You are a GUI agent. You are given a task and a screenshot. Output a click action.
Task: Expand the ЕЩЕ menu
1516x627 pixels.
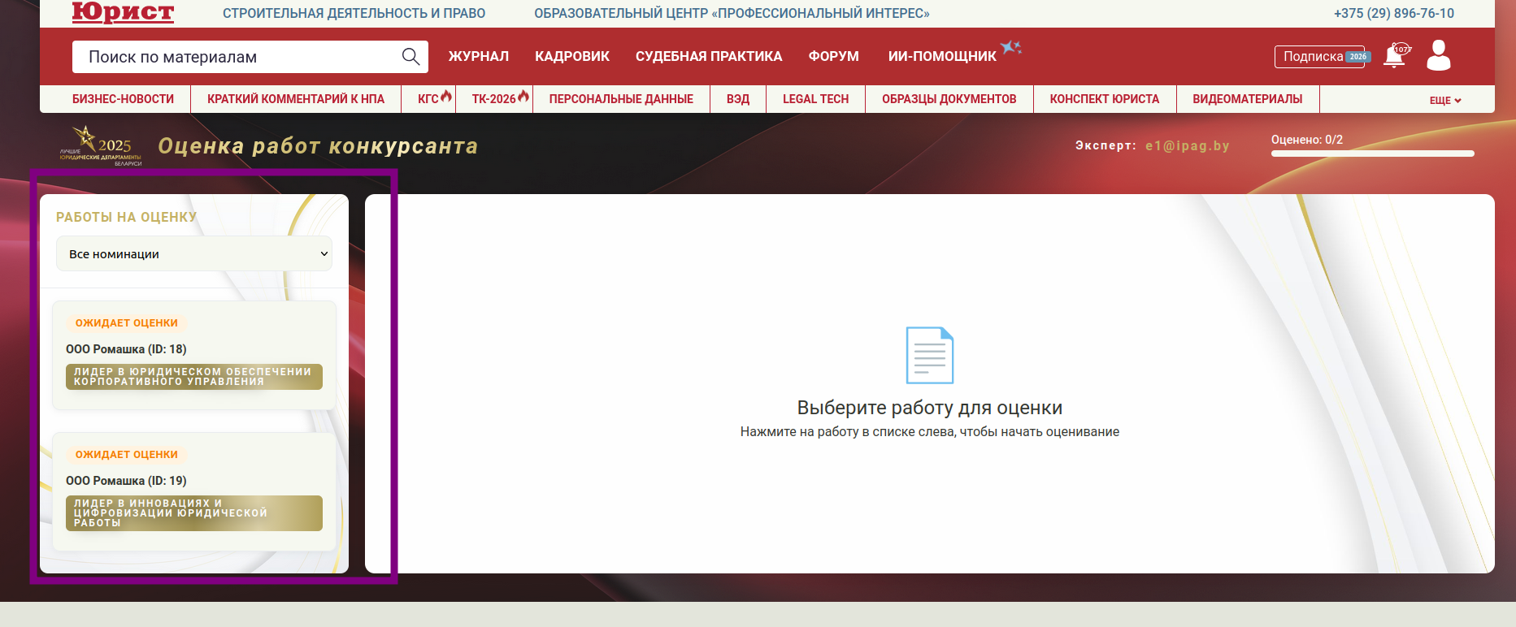click(x=1444, y=100)
